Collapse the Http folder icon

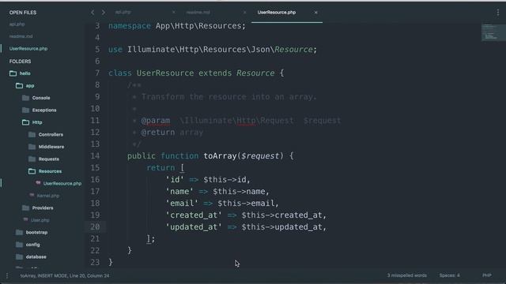pyautogui.click(x=26, y=122)
